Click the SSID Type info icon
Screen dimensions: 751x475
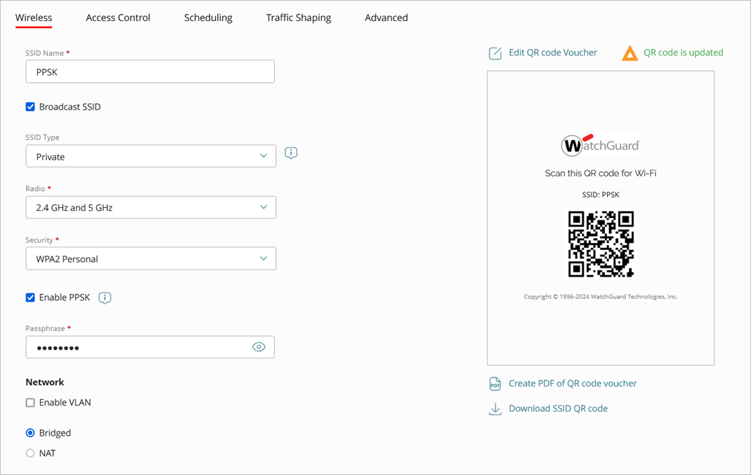291,153
